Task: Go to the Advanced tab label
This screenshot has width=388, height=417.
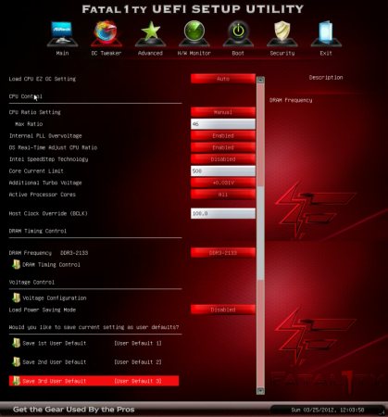Action: [150, 53]
